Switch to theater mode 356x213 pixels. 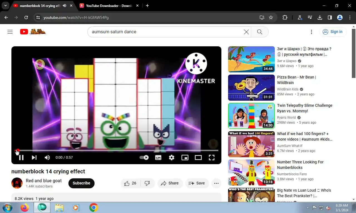click(198, 158)
